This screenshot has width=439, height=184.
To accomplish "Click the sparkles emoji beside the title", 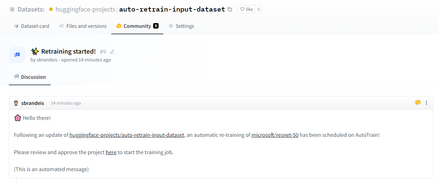I will click(35, 52).
